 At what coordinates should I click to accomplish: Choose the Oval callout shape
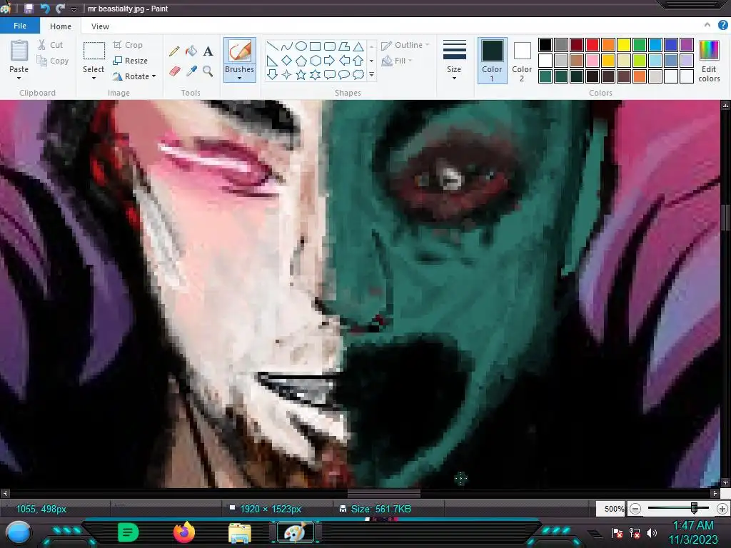pos(344,74)
